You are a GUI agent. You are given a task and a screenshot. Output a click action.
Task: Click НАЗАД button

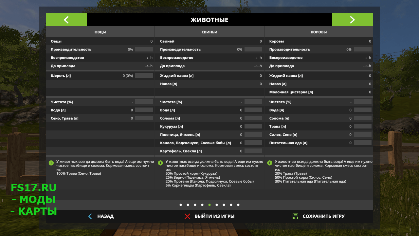pyautogui.click(x=100, y=216)
